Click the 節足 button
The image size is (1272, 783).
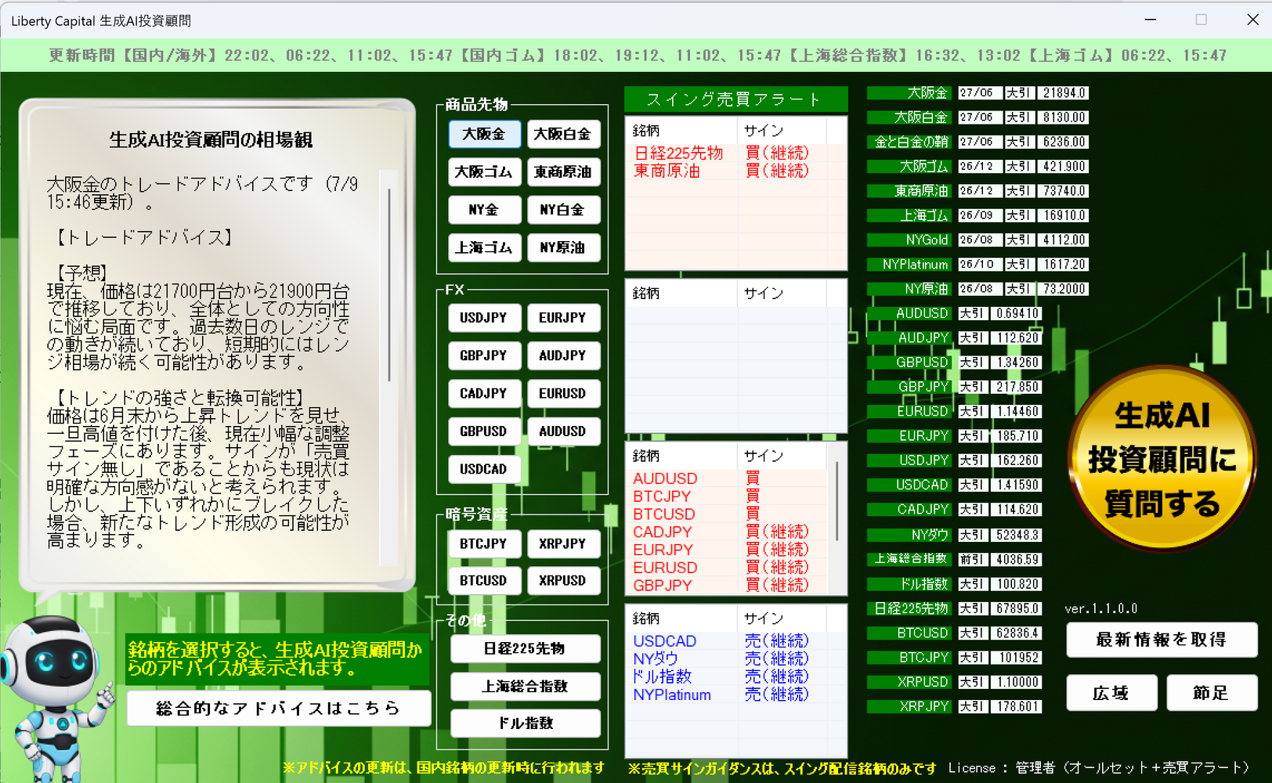1212,693
